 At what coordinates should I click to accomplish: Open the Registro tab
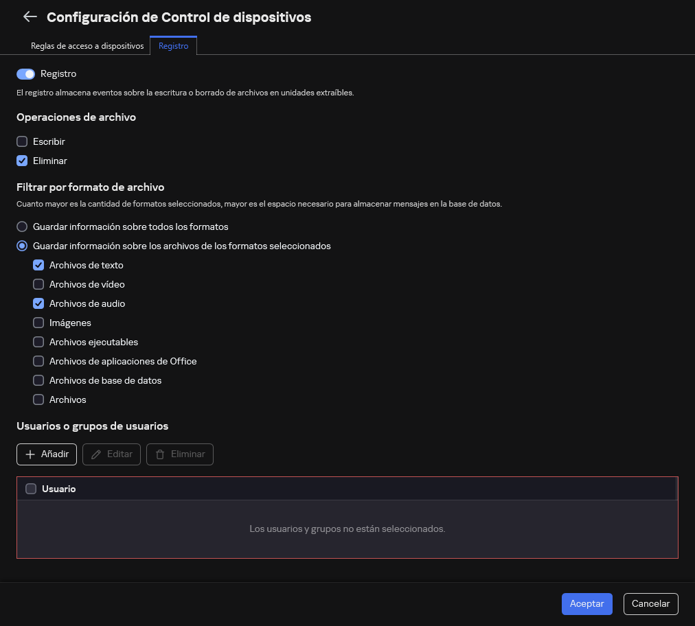point(173,46)
